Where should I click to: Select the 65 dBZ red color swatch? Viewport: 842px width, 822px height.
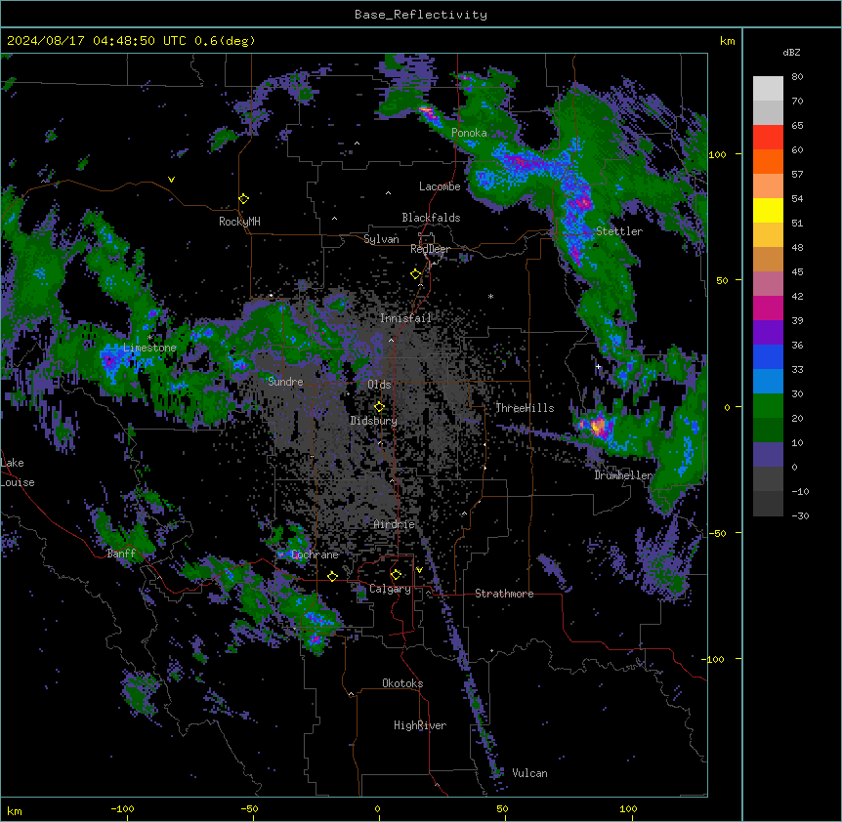point(768,137)
